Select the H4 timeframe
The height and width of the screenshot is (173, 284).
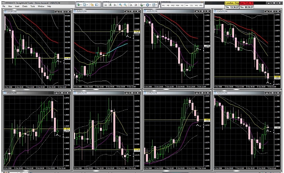(187, 5)
